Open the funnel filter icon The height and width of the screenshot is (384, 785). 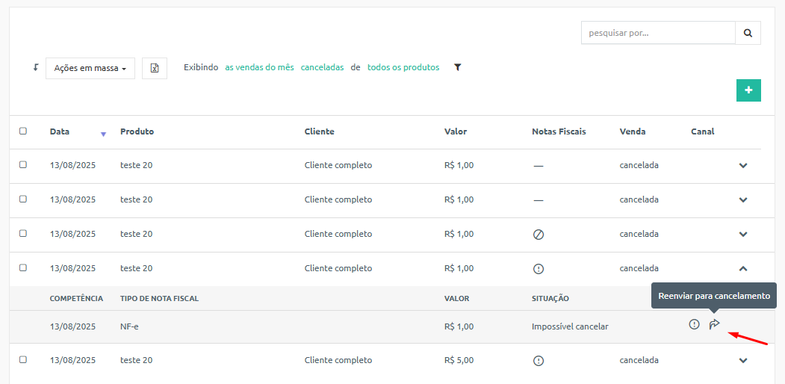coord(458,67)
